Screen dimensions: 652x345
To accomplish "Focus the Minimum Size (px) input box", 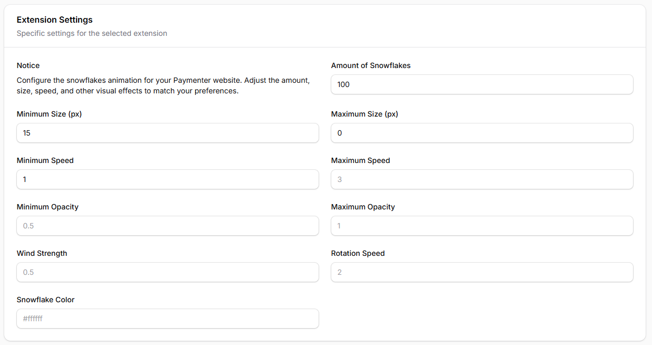I will 167,133.
